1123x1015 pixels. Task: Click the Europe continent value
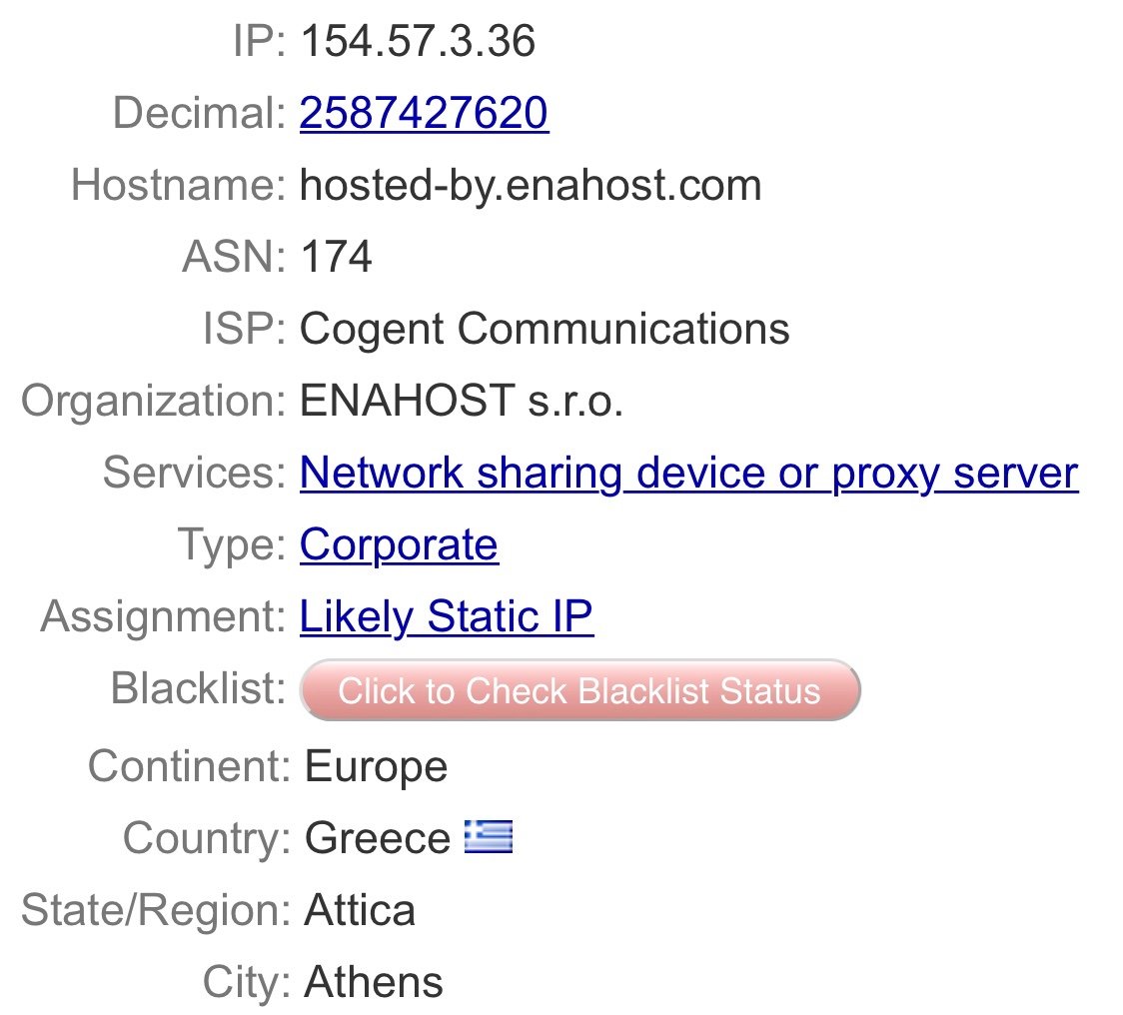(x=376, y=767)
